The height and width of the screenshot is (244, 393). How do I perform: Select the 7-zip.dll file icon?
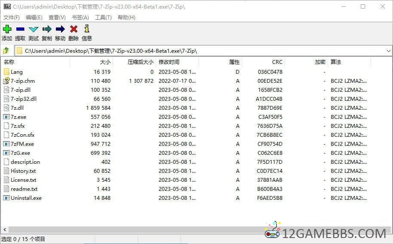6,90
